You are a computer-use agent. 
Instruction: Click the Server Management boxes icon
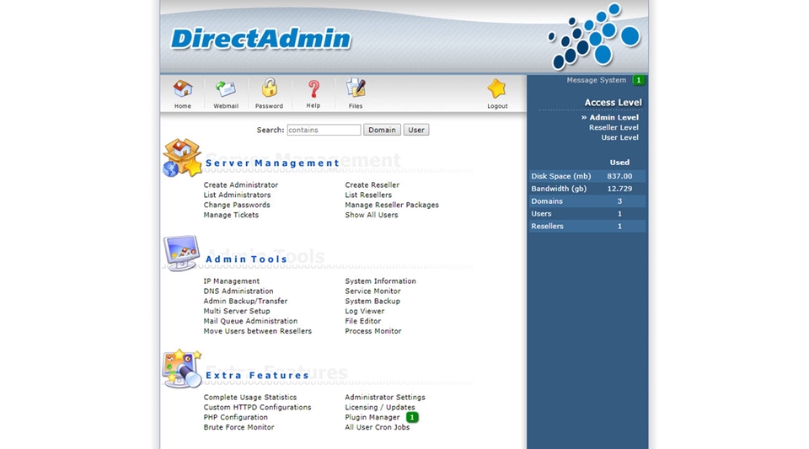tap(182, 158)
